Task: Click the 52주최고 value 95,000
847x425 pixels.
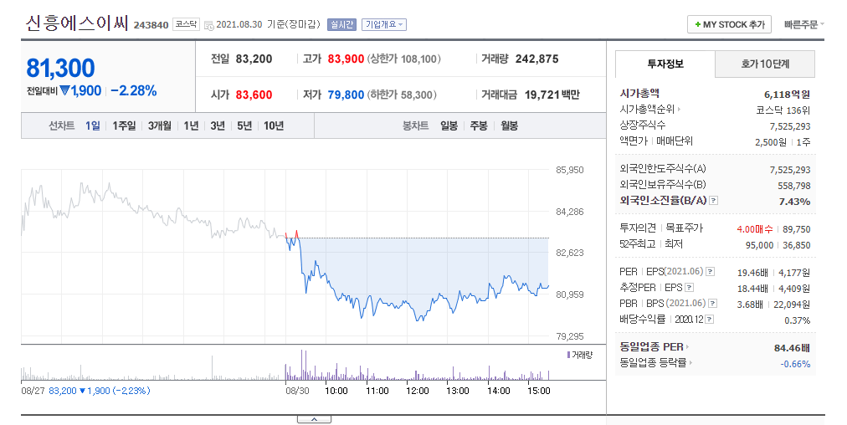Action: coord(759,245)
